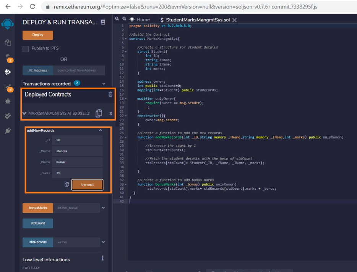Open the Solidity Compiler sidebar icon

(x=8, y=57)
